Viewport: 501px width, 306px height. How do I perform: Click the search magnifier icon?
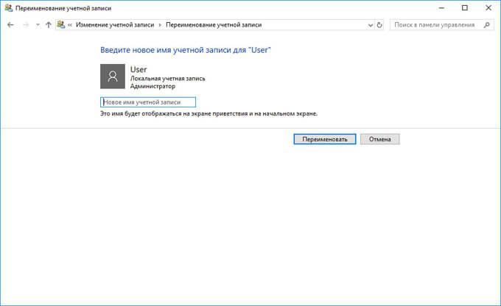pyautogui.click(x=486, y=25)
